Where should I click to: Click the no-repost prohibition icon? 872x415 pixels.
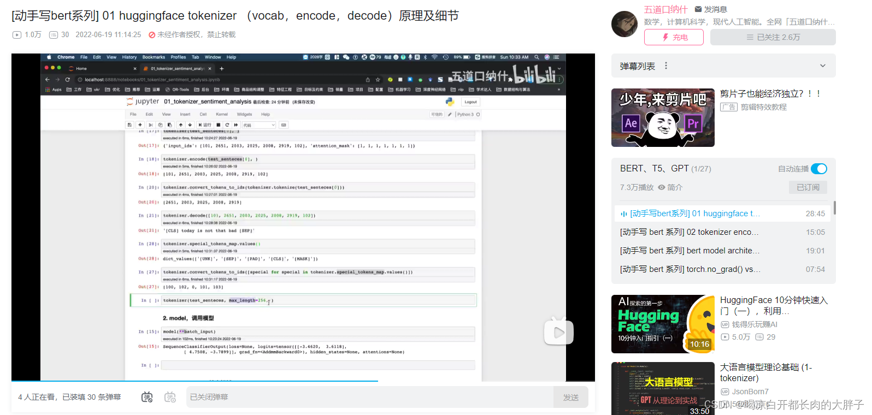click(152, 34)
